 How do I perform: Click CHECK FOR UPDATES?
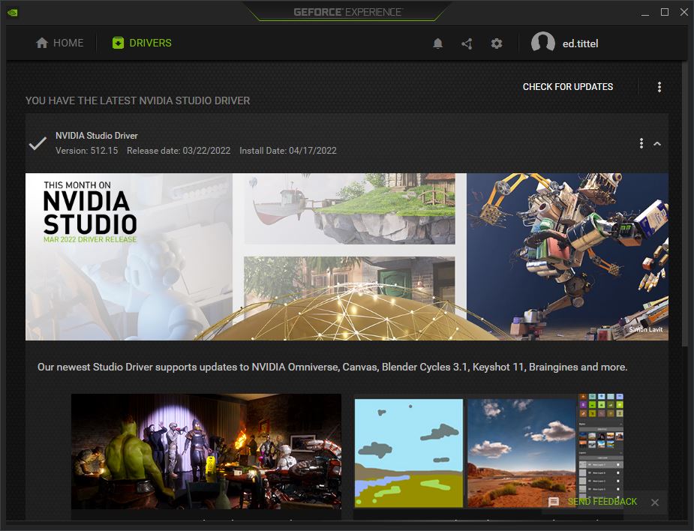point(568,87)
